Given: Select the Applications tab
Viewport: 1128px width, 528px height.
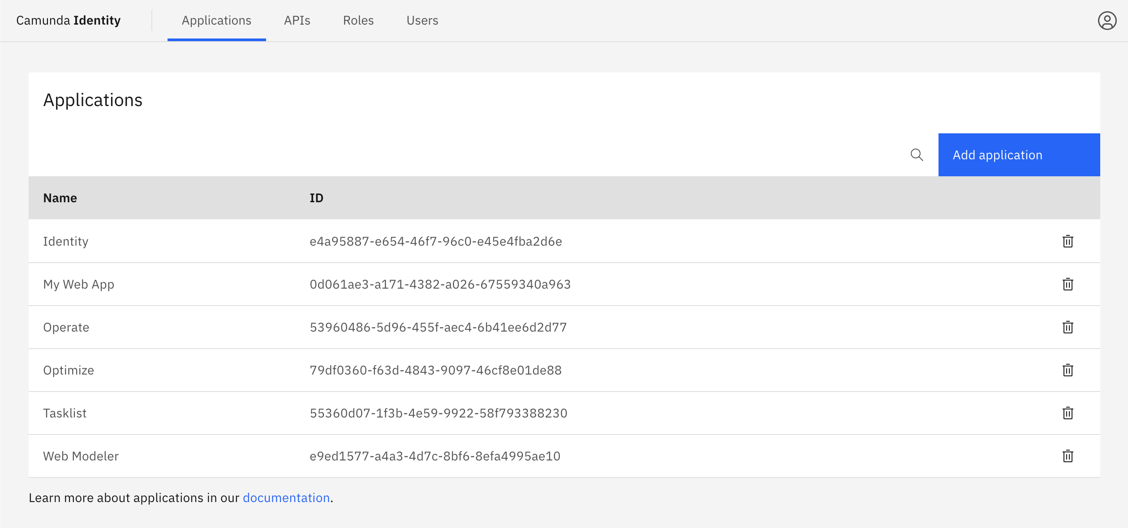Looking at the screenshot, I should point(216,21).
